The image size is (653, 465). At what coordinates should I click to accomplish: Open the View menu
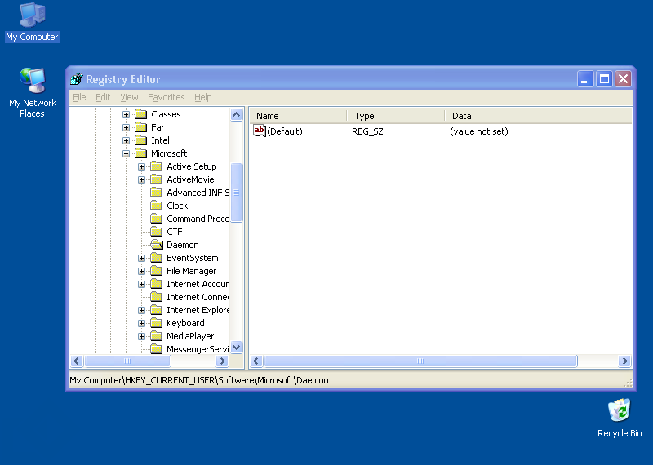(x=129, y=97)
